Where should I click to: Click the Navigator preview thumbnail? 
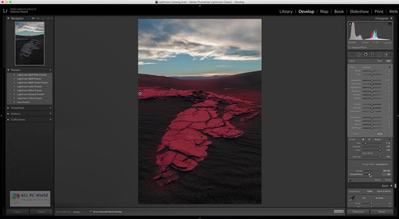pos(29,44)
